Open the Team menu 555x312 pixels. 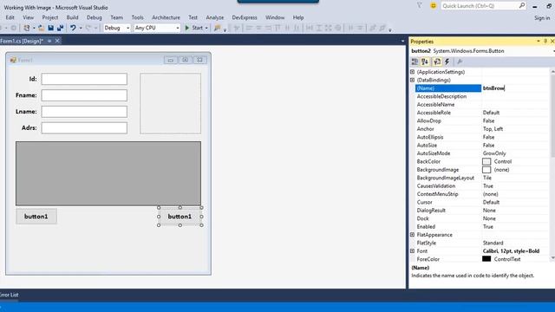116,17
